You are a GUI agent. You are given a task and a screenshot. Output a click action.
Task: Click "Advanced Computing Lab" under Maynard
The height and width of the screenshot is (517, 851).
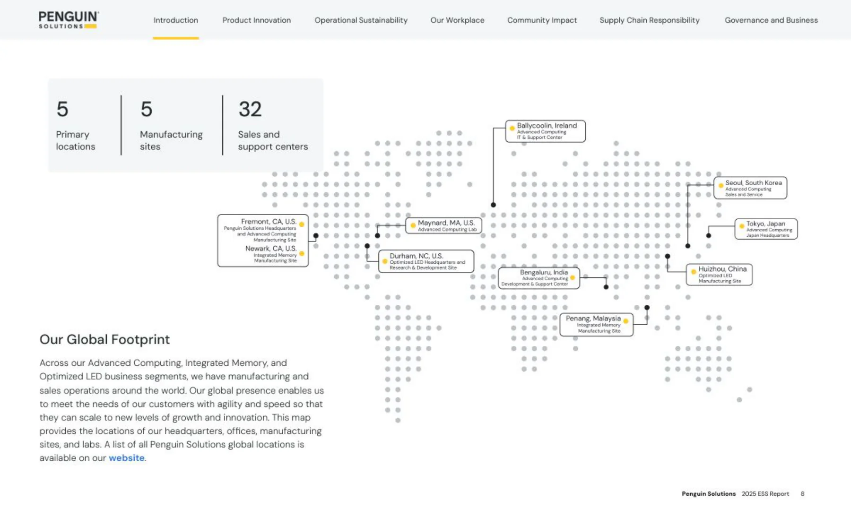(x=447, y=230)
